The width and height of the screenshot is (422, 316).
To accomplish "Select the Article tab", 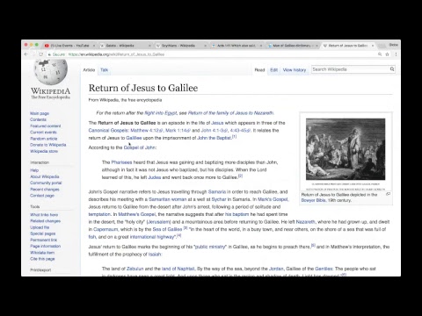I will pyautogui.click(x=89, y=70).
